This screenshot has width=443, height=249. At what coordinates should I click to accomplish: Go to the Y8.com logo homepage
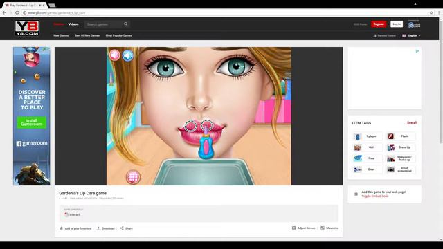click(27, 28)
